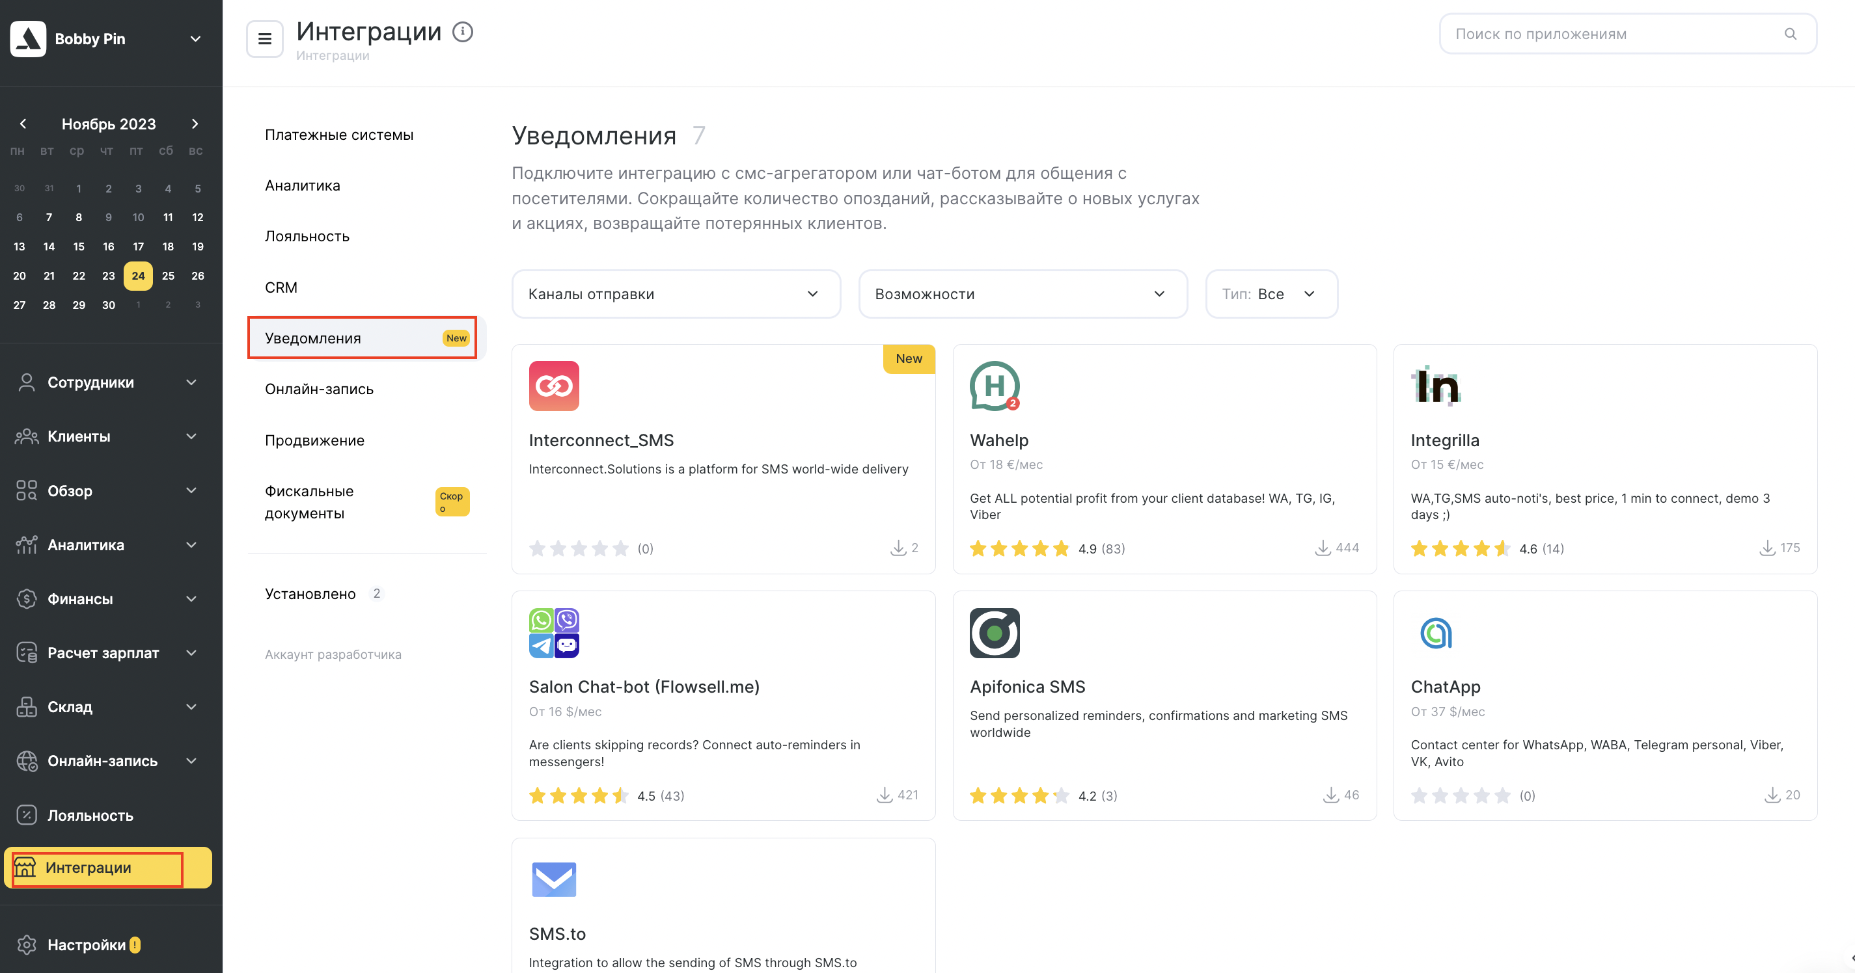This screenshot has height=973, width=1855.
Task: Select Онлайн-запись integrations category
Action: coord(367,390)
